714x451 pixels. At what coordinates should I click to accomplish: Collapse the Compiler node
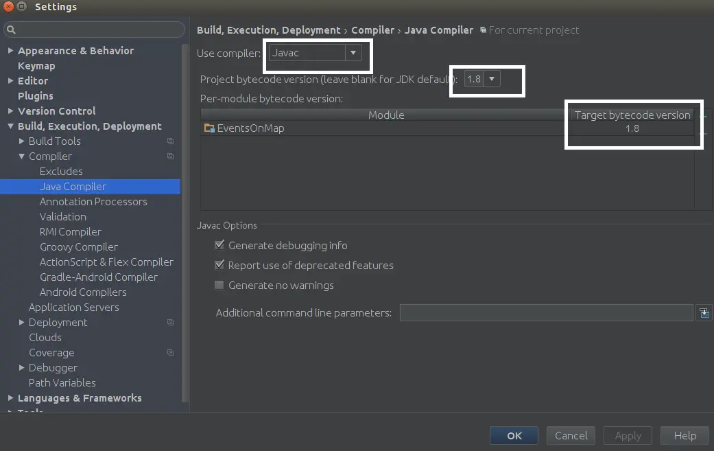coord(21,157)
